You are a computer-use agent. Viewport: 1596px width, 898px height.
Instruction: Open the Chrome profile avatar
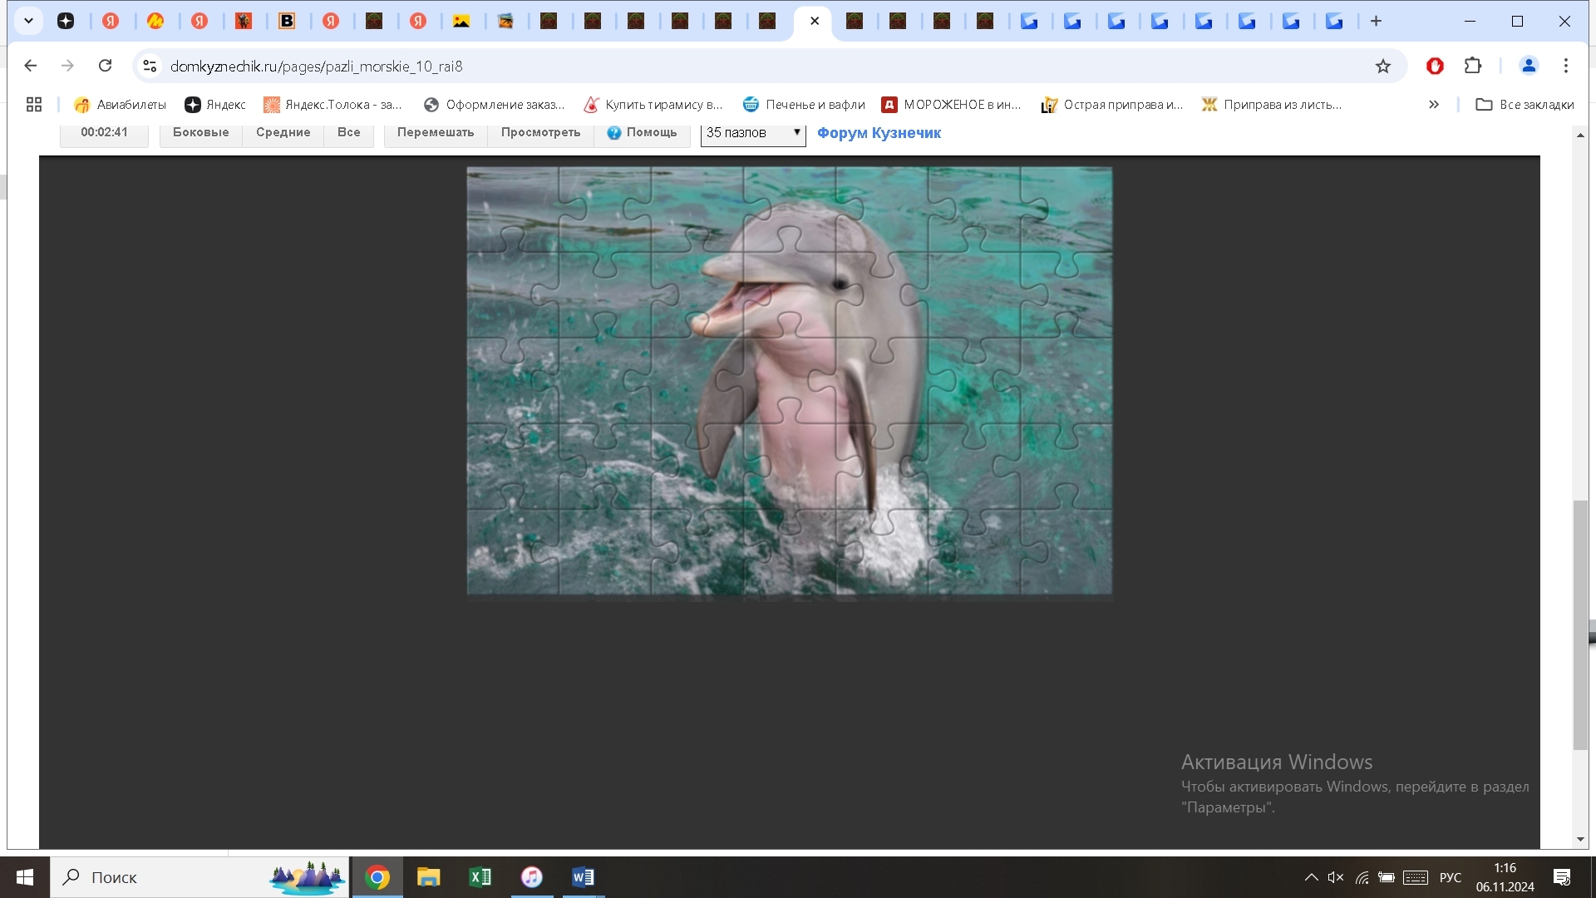coord(1529,66)
